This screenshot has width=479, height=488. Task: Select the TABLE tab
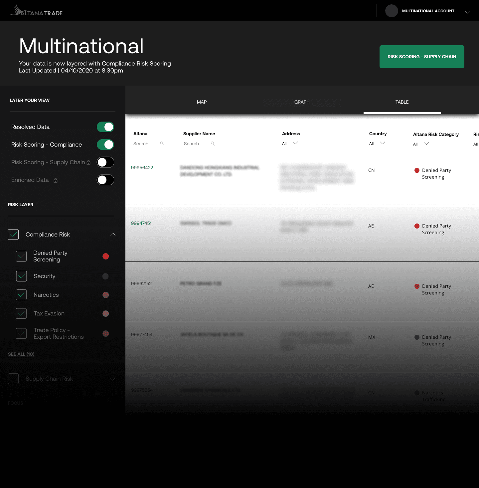(x=402, y=102)
